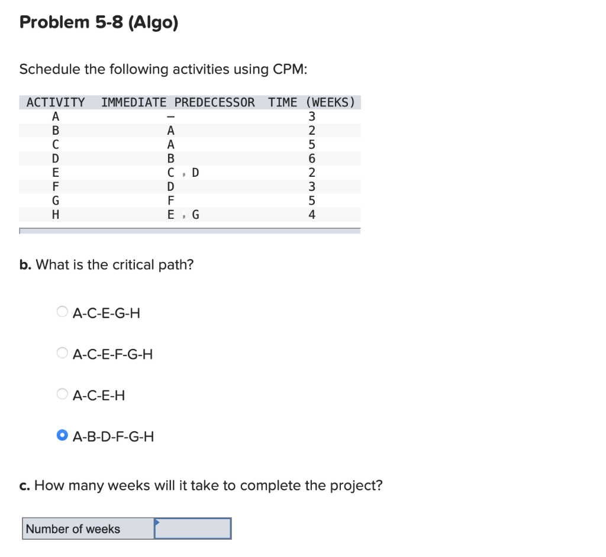This screenshot has width=606, height=557.
Task: Click inside the Number of weeks input field
Action: [x=192, y=528]
